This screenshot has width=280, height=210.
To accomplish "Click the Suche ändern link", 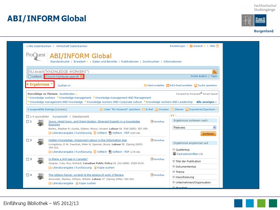I will pos(199,76).
